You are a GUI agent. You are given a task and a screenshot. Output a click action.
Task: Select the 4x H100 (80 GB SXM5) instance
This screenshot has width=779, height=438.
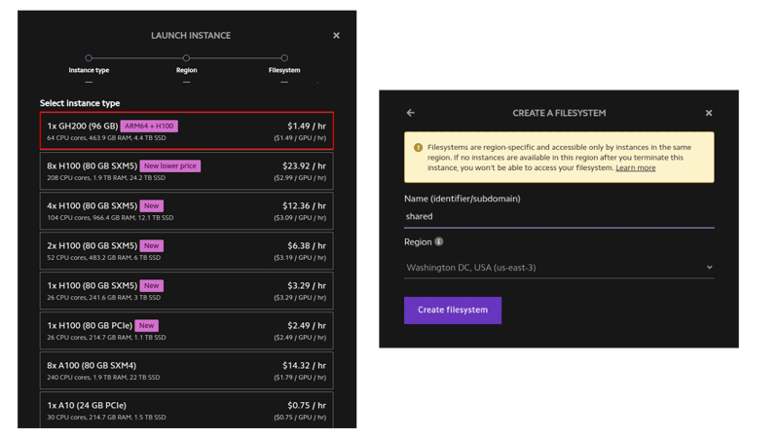click(x=187, y=211)
